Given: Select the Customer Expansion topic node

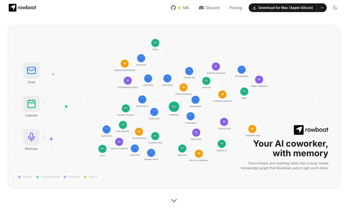Looking at the screenshot, I should [222, 94].
